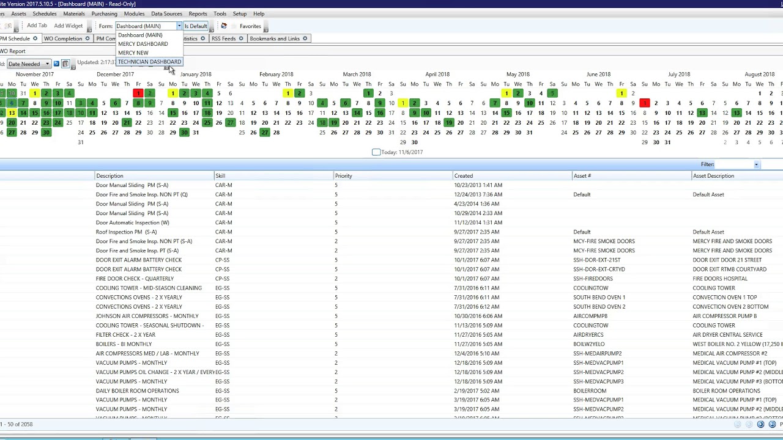Select yellow February 1 calendar day
783x440 pixels.
click(x=288, y=94)
